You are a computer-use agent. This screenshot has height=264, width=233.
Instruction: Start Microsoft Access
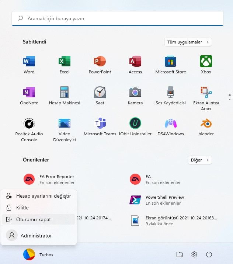pyautogui.click(x=135, y=65)
